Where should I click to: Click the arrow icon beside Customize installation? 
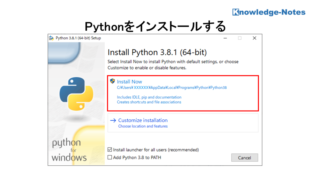tap(113, 120)
